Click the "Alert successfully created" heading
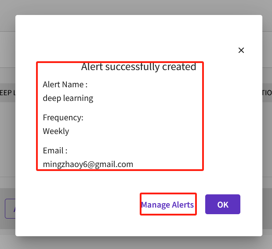Viewport: 272px width, 249px height. 138,67
